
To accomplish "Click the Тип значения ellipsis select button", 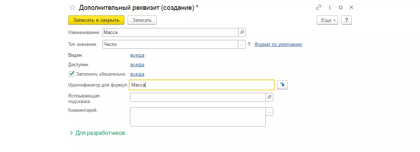I will click(x=242, y=44).
